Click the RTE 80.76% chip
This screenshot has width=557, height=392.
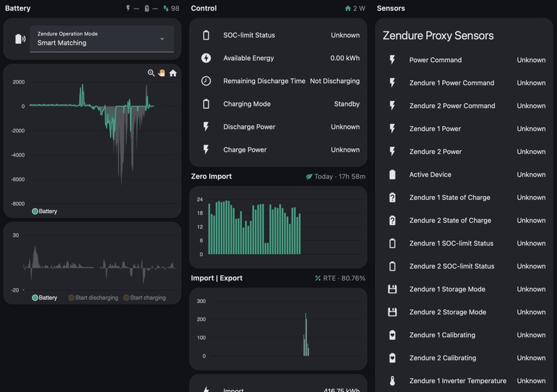(x=340, y=278)
